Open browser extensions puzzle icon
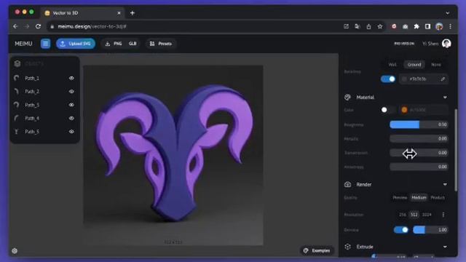 [416, 26]
